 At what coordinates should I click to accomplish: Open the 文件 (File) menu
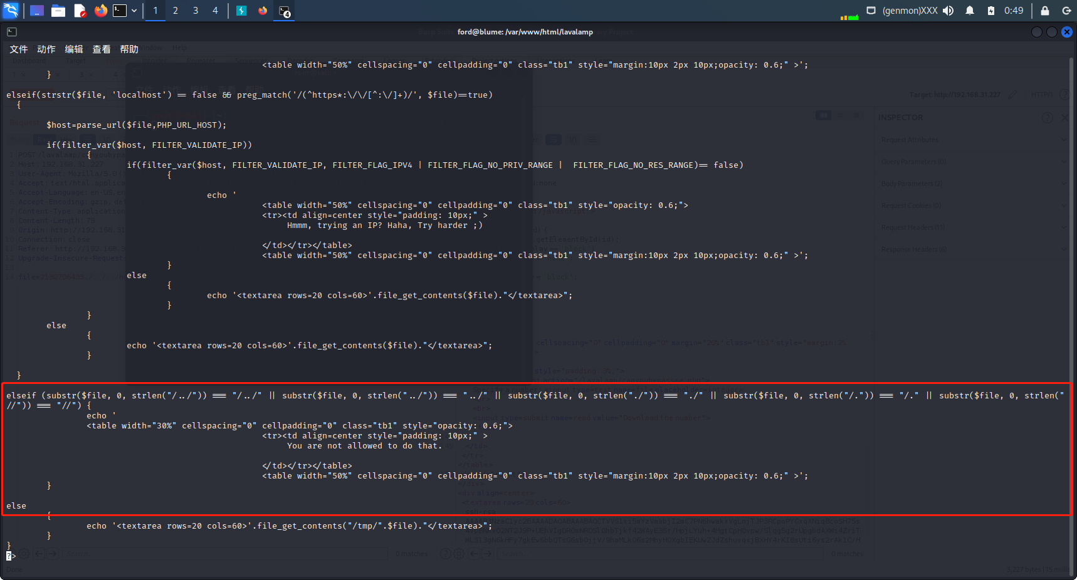[x=19, y=49]
